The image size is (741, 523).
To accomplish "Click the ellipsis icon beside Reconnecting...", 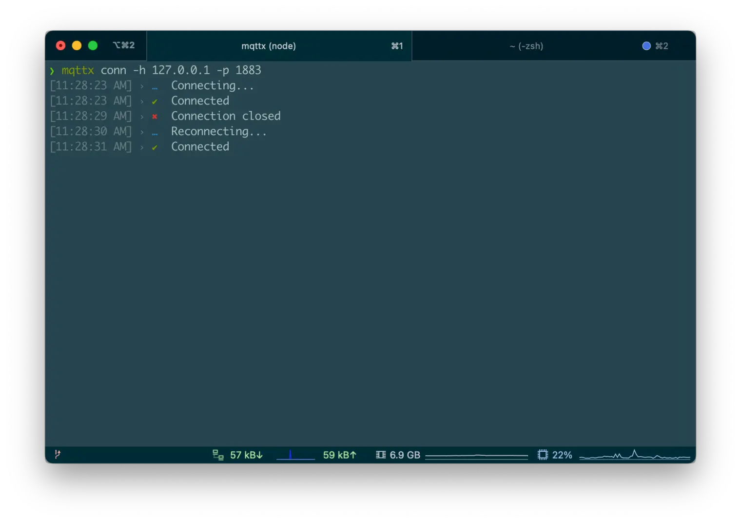I will [x=155, y=132].
